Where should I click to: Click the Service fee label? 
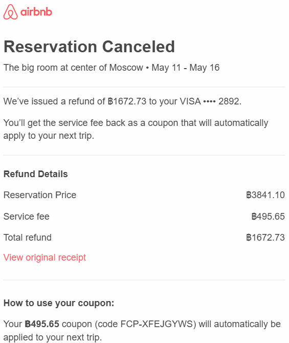pos(27,217)
